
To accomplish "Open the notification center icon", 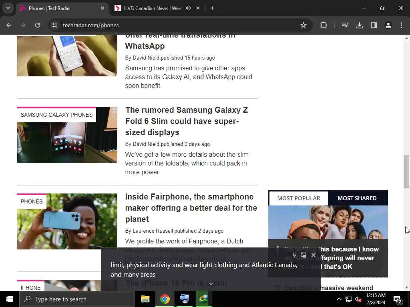I will [398, 299].
